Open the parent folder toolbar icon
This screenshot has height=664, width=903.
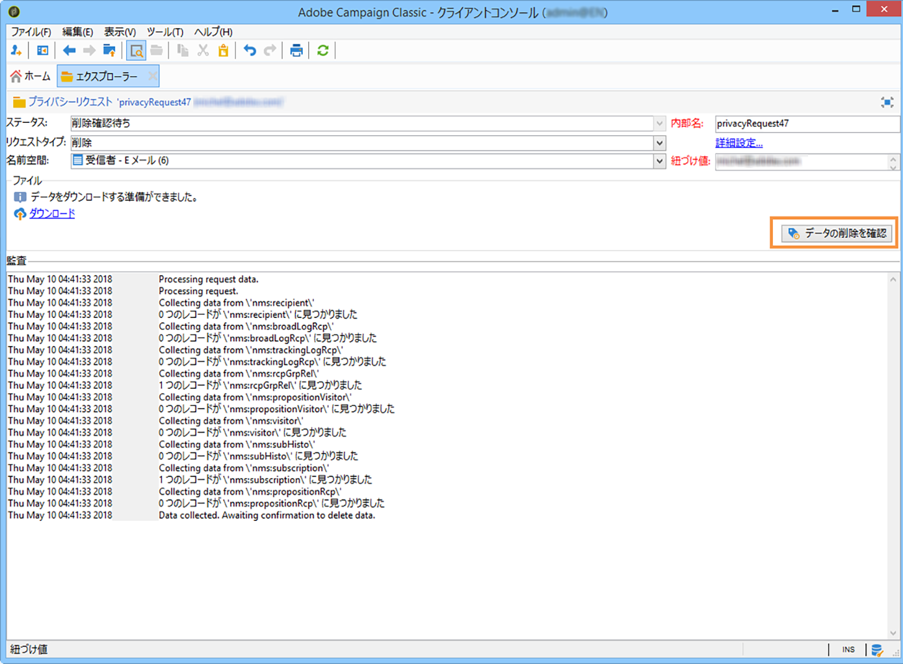(x=109, y=51)
